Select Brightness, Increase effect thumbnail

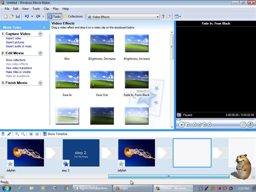point(137,43)
